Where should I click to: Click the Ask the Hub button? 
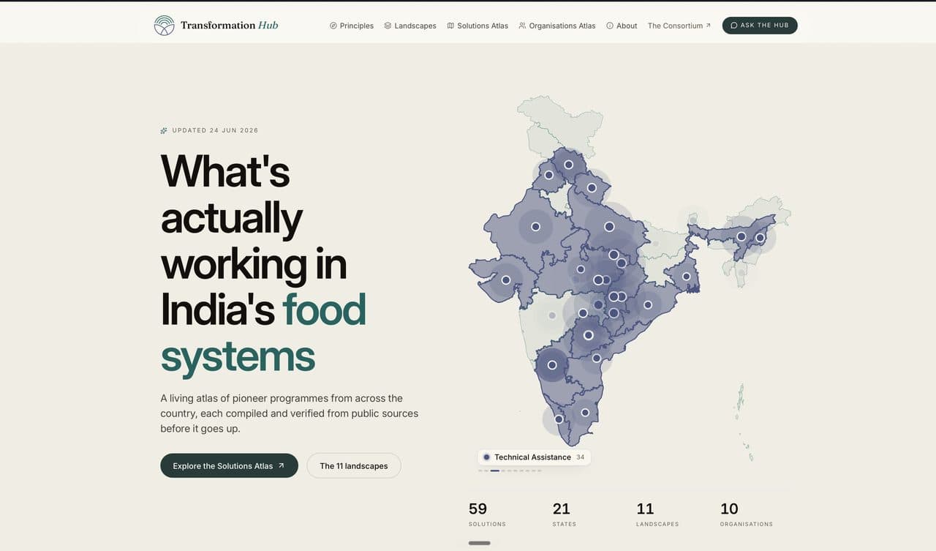760,26
